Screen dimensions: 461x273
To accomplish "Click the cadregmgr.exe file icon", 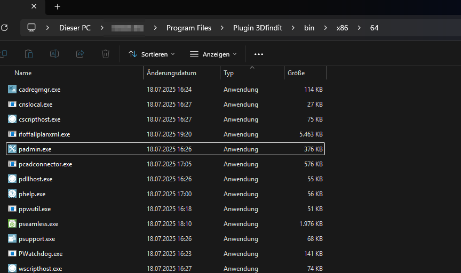I will (x=12, y=90).
